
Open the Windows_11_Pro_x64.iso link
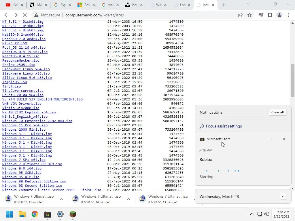[x=25, y=125]
